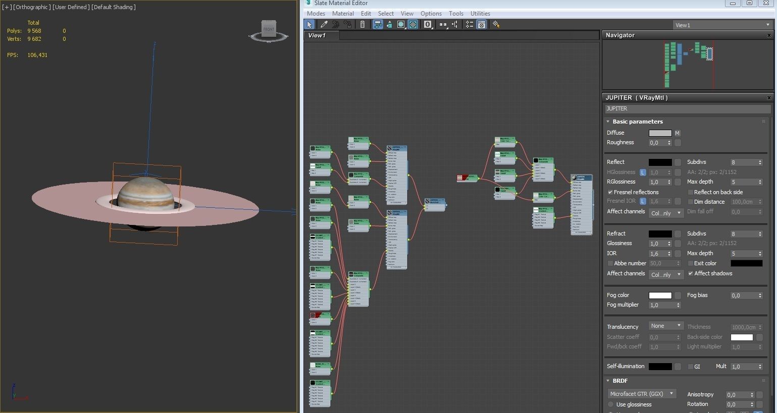The height and width of the screenshot is (413, 777).
Task: Click the Navigator graph thumbnail
Action: pyautogui.click(x=688, y=65)
